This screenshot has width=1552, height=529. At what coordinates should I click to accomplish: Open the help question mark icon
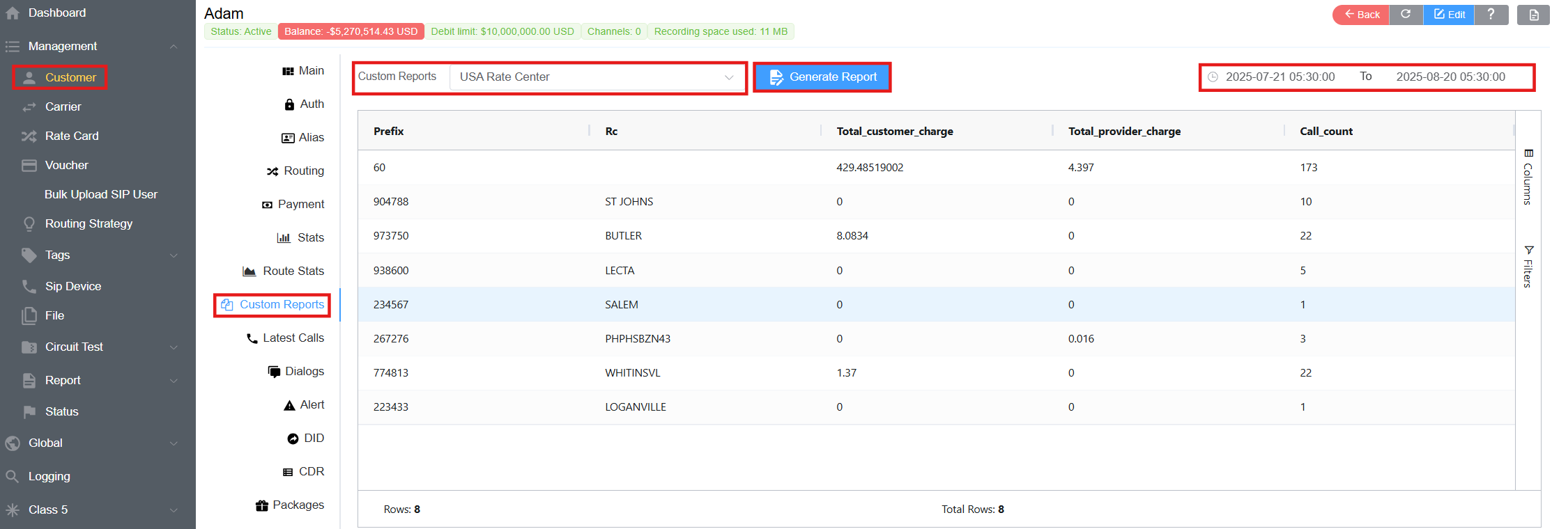[1491, 15]
